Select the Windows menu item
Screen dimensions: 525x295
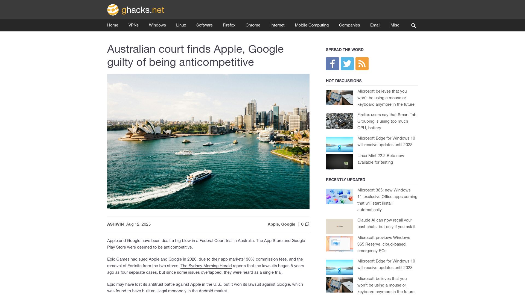pos(157,25)
